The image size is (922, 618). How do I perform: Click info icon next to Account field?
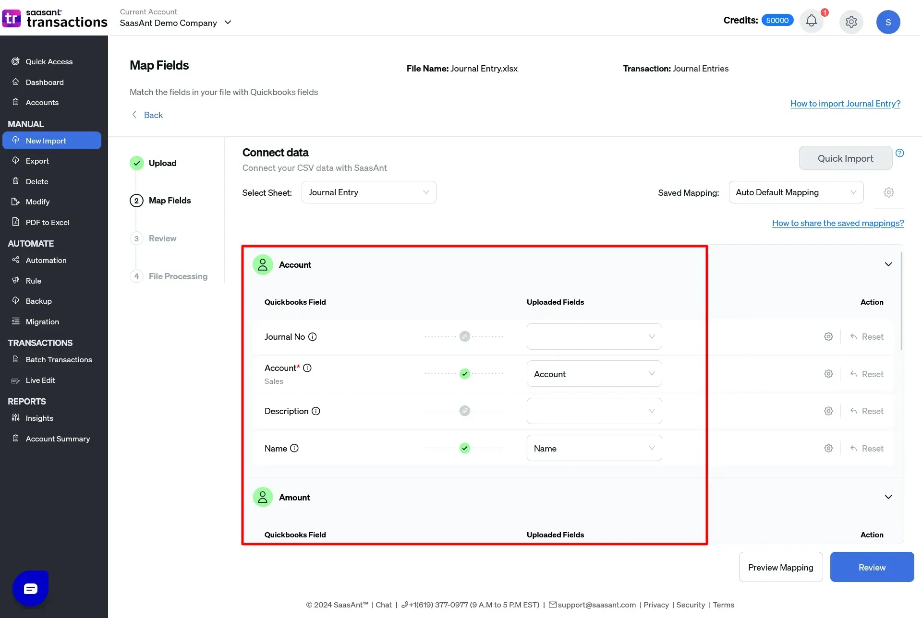coord(307,368)
